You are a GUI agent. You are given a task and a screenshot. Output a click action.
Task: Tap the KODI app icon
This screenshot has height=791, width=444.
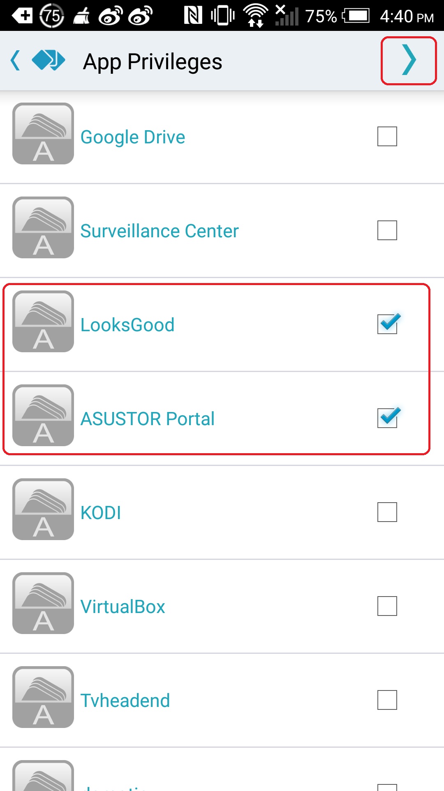point(43,509)
